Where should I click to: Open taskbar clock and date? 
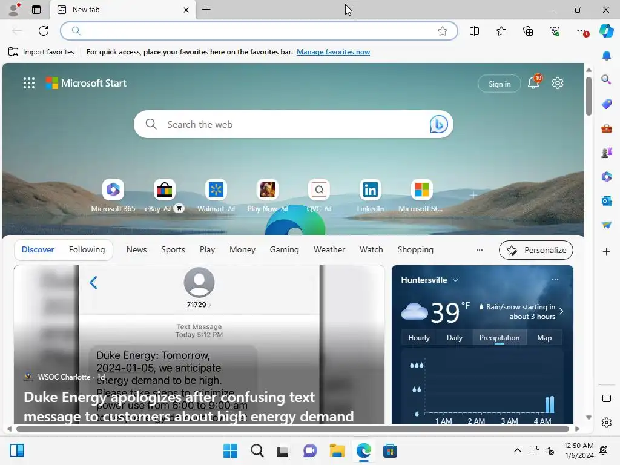coord(578,450)
